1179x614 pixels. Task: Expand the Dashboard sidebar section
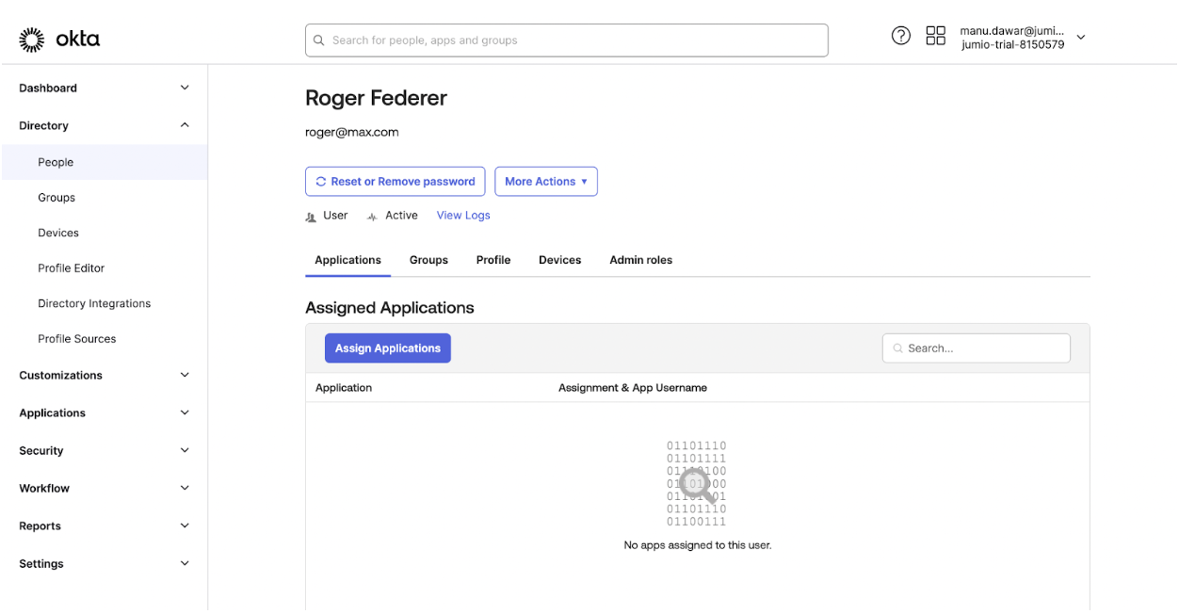coord(185,88)
